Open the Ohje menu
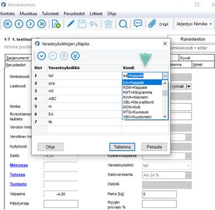Screen dimensions: 215x210 coord(112,14)
